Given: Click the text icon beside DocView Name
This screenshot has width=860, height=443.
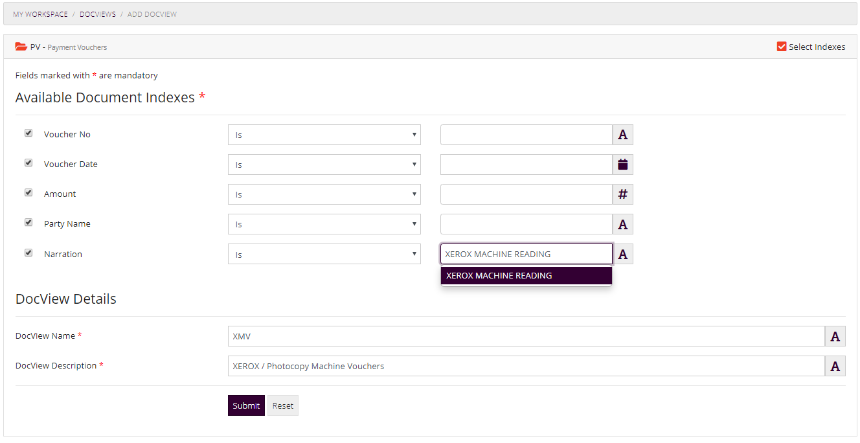Looking at the screenshot, I should tap(835, 335).
